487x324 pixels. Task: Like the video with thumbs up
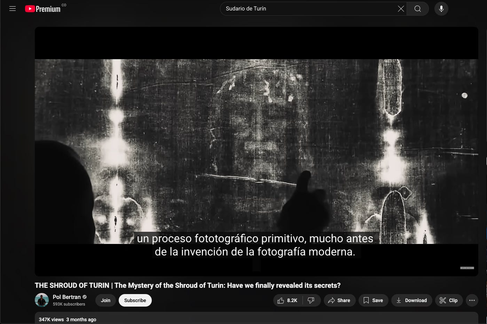point(288,300)
